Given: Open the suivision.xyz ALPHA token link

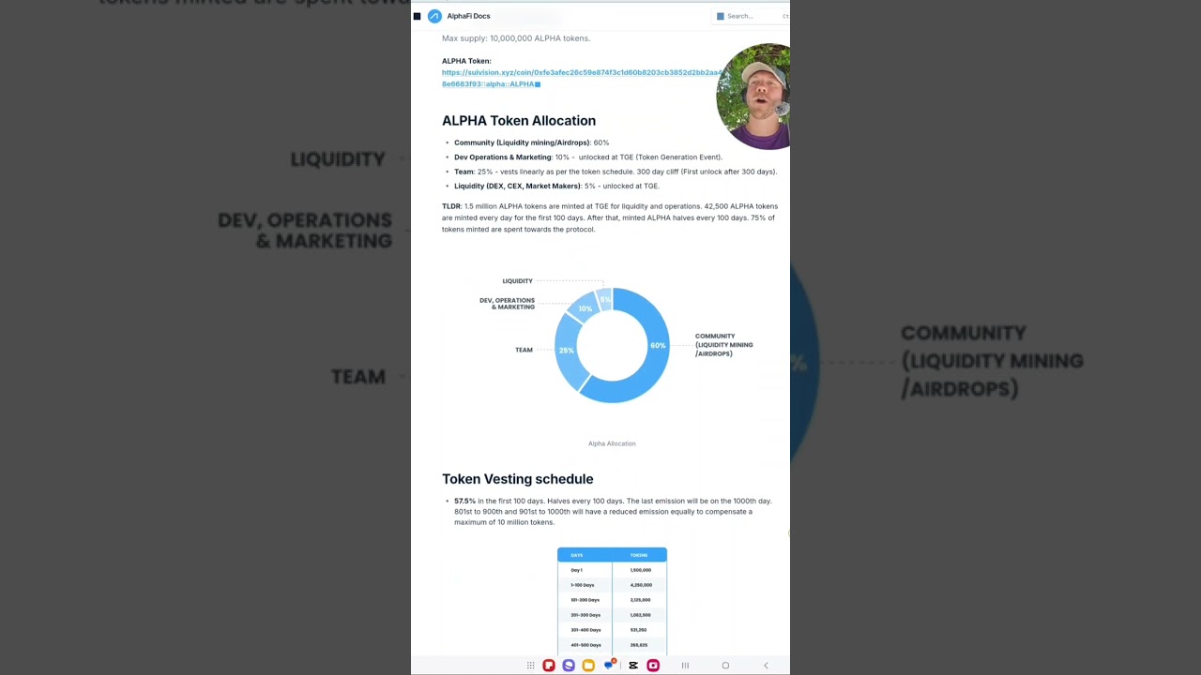Looking at the screenshot, I should [x=582, y=78].
